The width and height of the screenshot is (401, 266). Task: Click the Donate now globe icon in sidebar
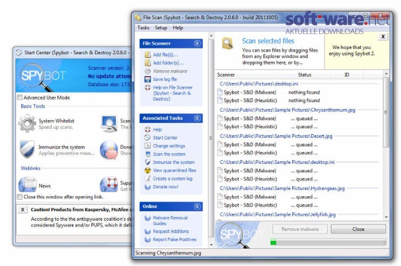pos(148,187)
